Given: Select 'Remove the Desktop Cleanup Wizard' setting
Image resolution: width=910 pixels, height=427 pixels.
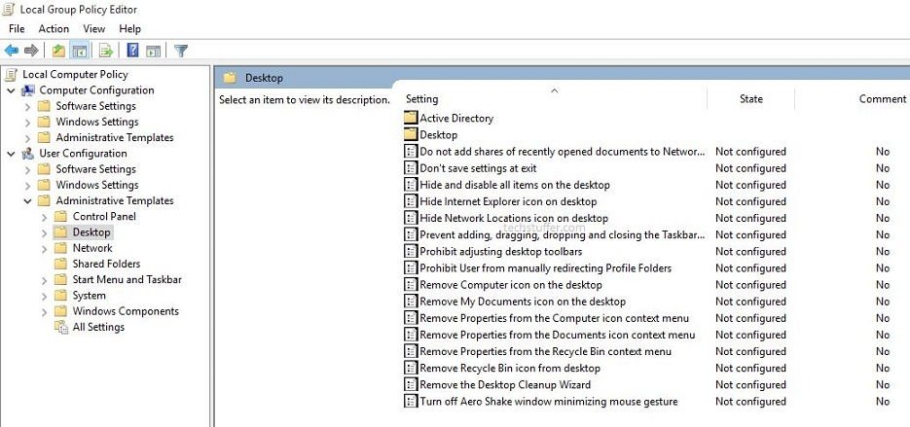Looking at the screenshot, I should (505, 384).
